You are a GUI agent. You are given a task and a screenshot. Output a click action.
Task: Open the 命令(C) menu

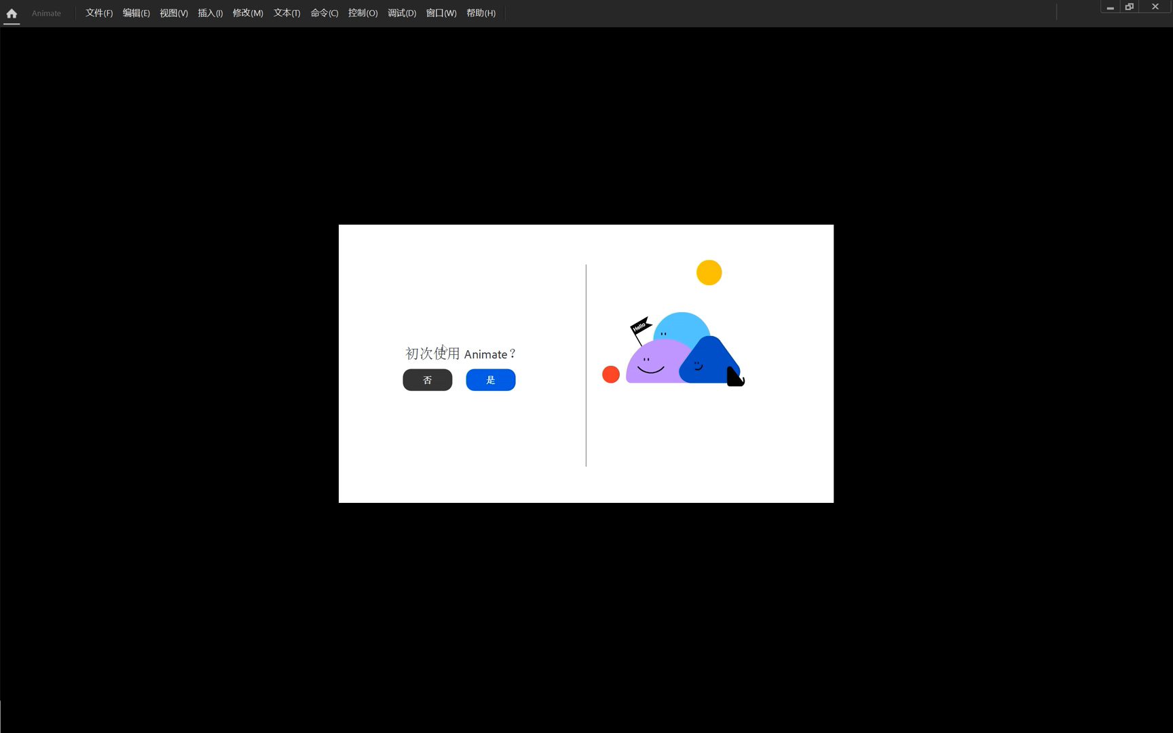coord(324,13)
